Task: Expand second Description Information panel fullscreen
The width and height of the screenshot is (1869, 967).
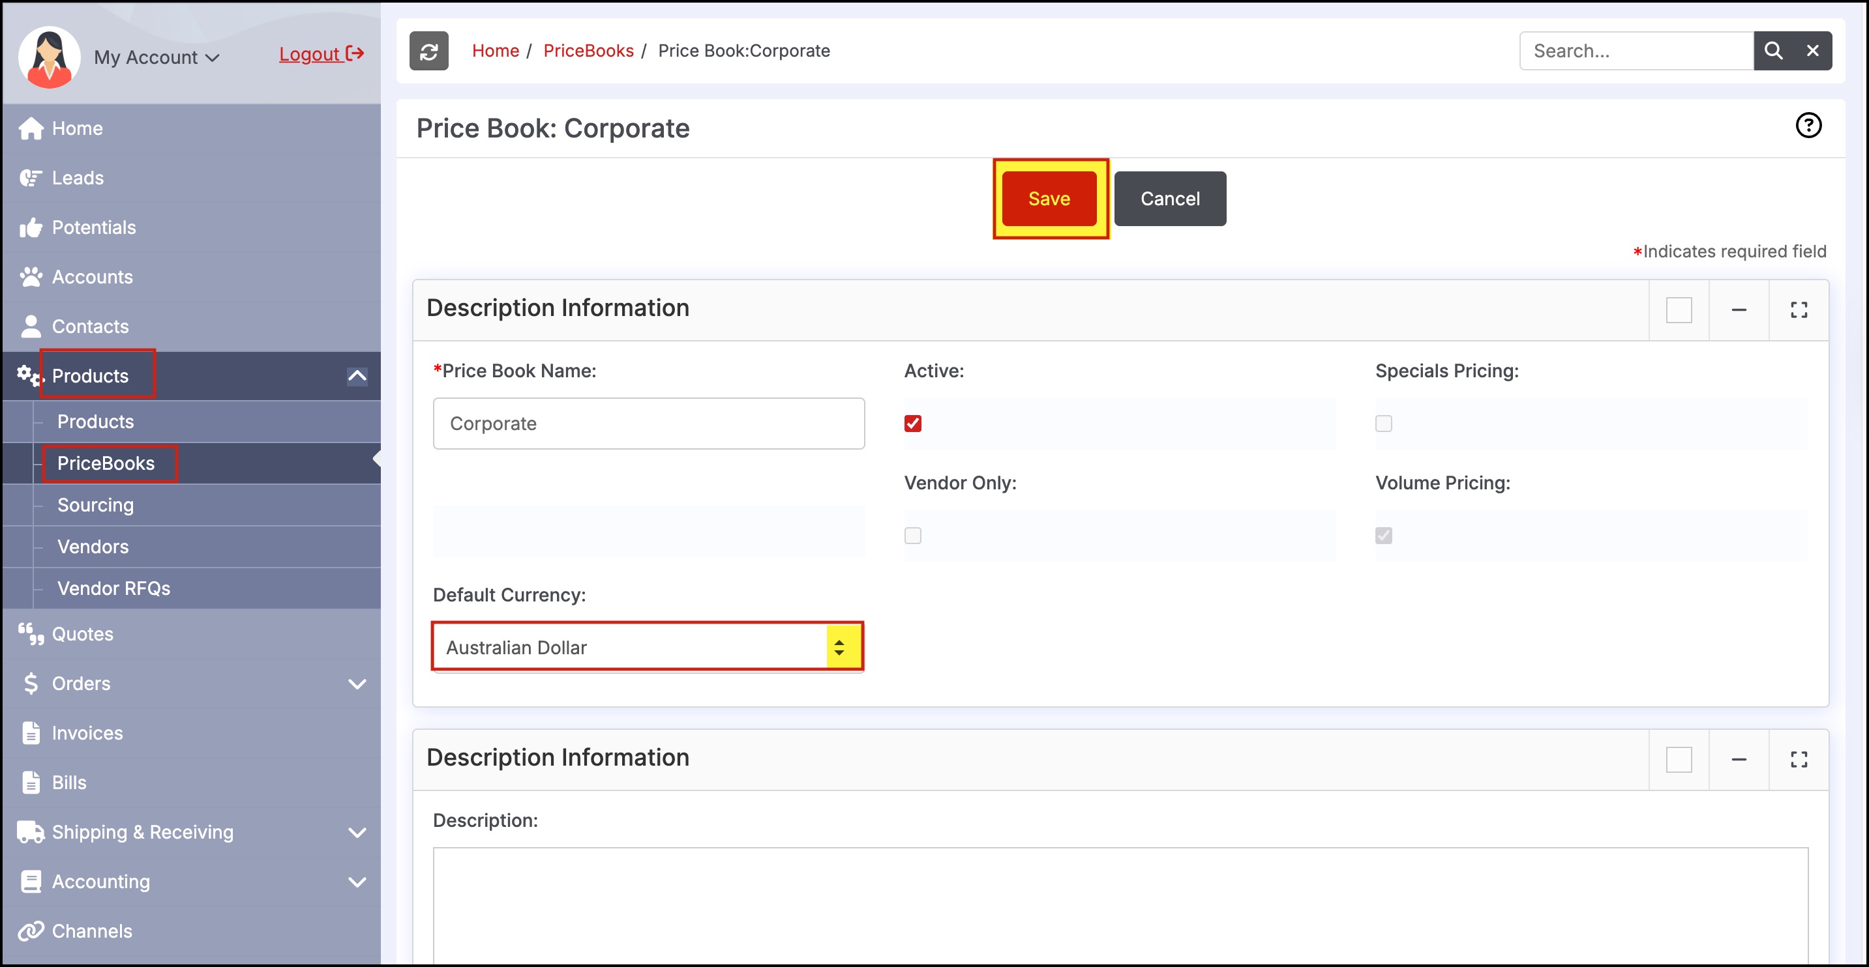Action: (x=1799, y=760)
